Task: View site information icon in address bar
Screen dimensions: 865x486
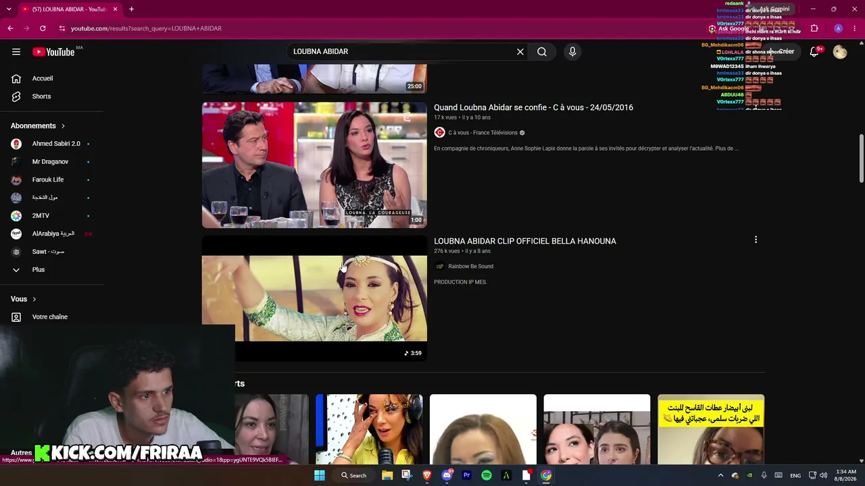Action: point(62,28)
